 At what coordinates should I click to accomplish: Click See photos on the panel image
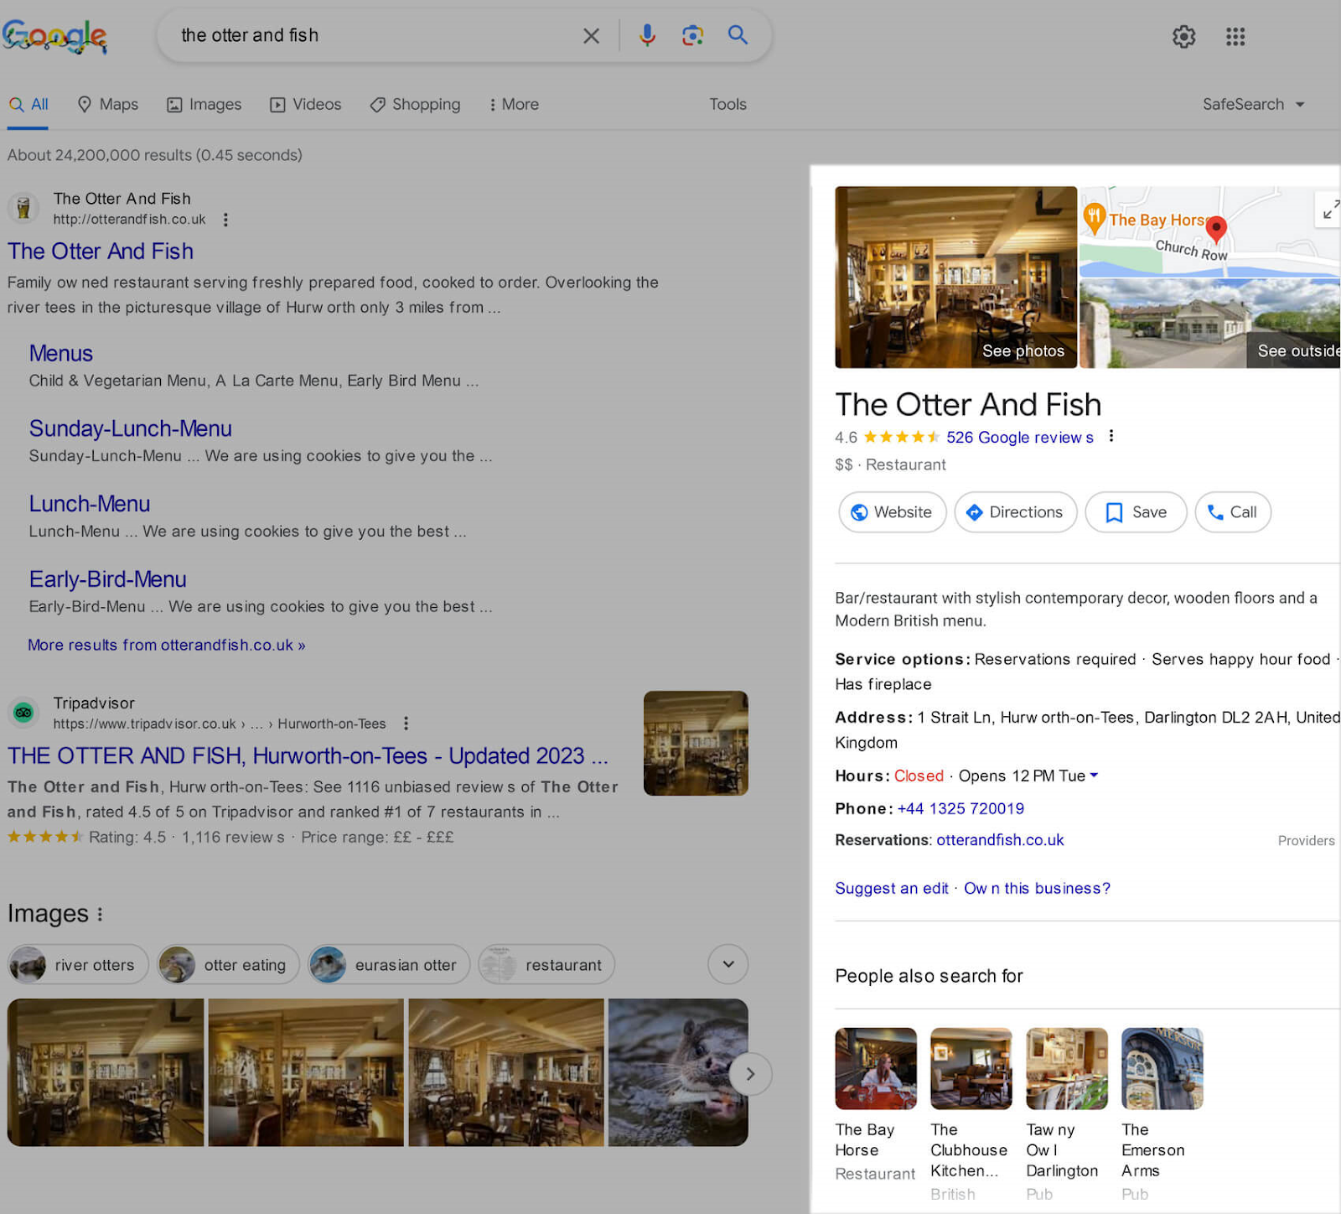click(x=1023, y=350)
